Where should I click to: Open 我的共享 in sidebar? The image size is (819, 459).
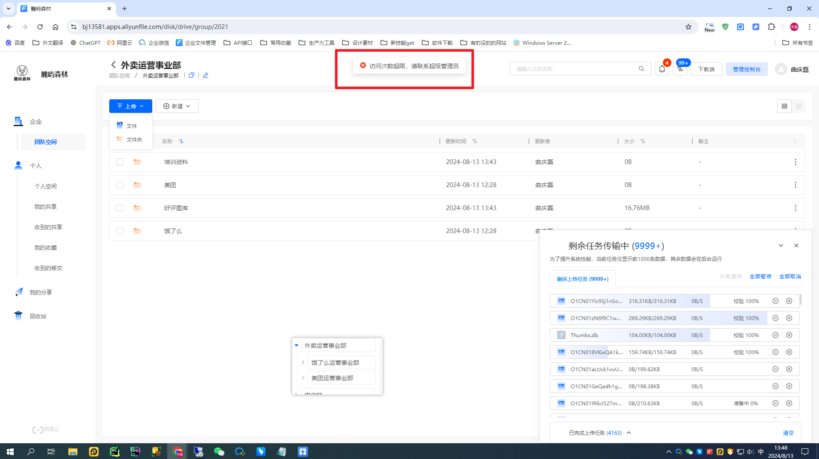click(46, 207)
